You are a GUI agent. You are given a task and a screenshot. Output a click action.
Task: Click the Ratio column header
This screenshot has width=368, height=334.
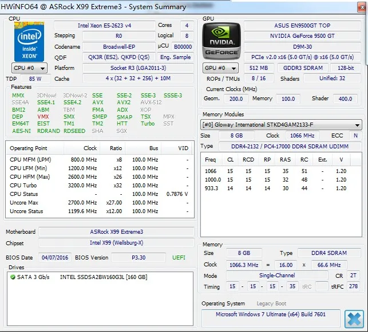pos(113,148)
